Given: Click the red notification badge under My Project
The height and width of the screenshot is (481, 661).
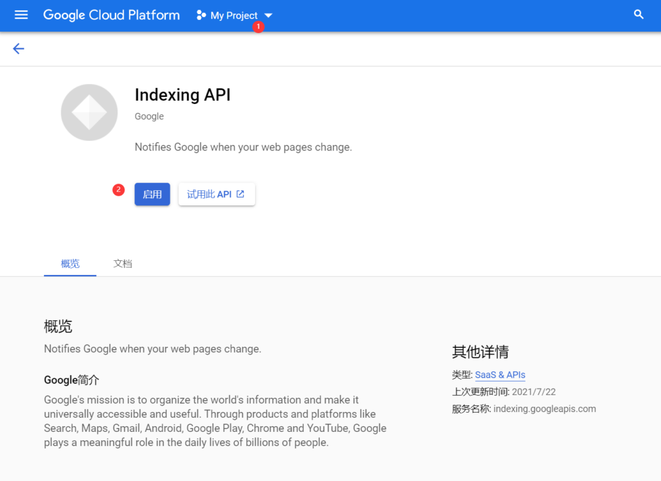Looking at the screenshot, I should (x=258, y=26).
